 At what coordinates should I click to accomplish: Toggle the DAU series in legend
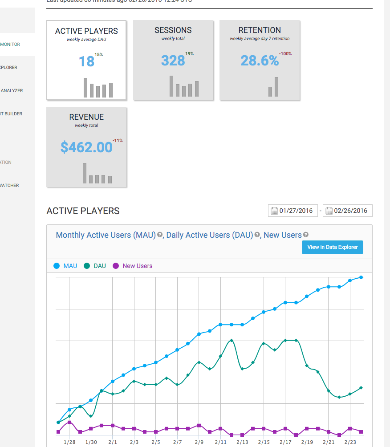(x=95, y=266)
